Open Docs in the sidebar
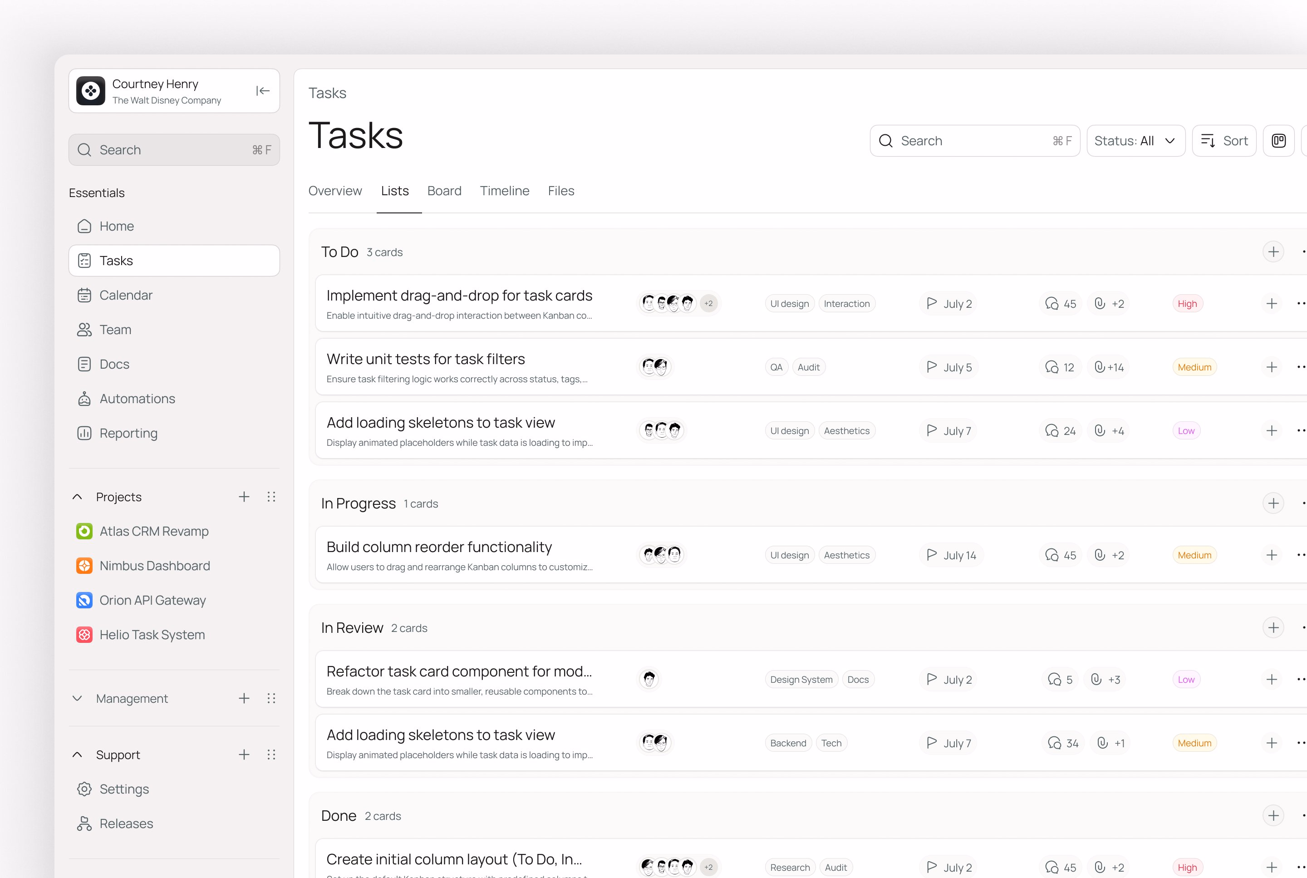 (x=174, y=364)
